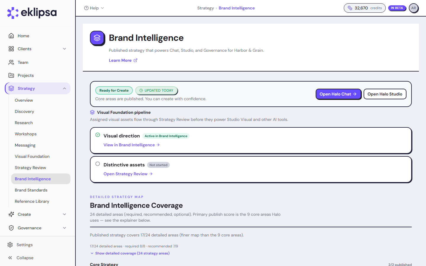Show detailed coverage of 24 strategy areas
The image size is (426, 266).
coord(130,253)
